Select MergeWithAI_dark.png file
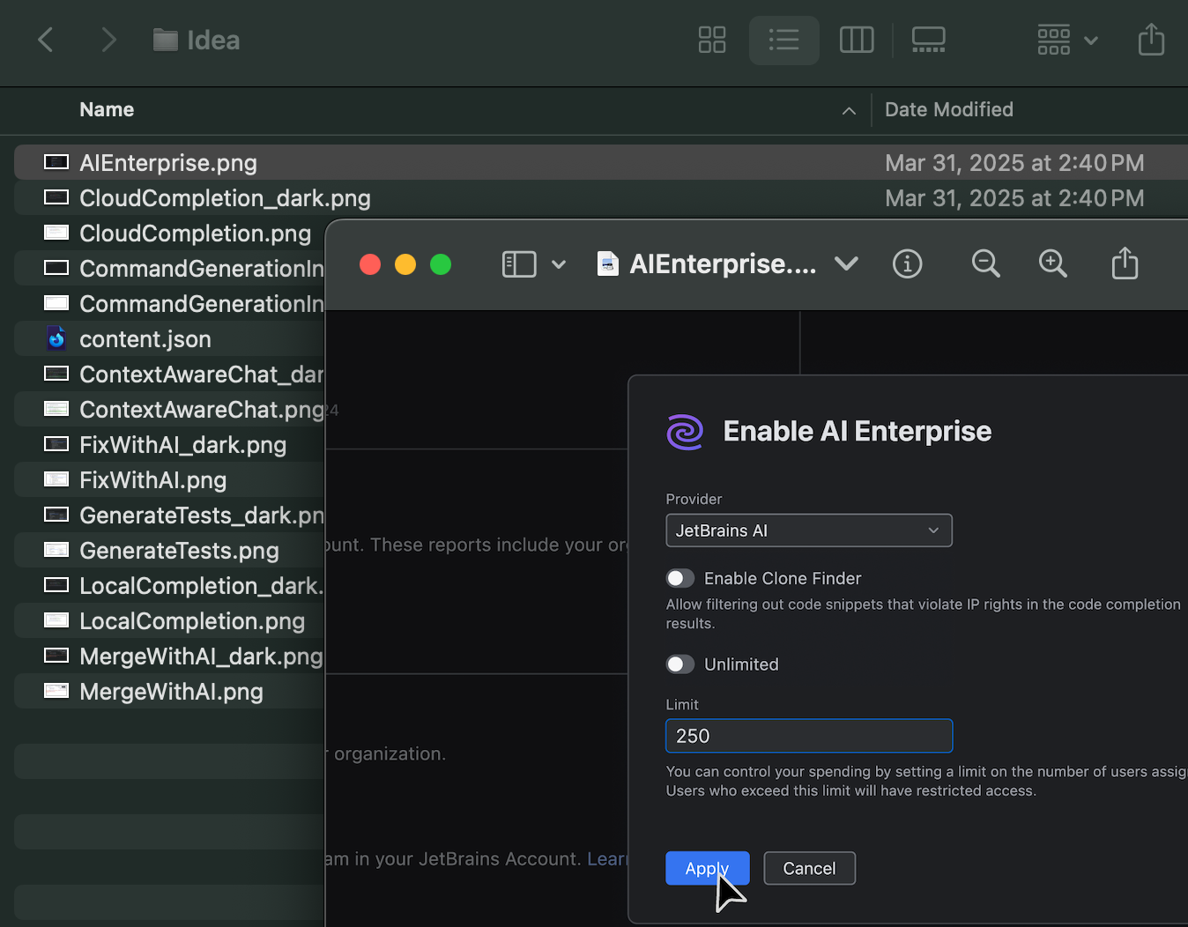 coord(201,656)
